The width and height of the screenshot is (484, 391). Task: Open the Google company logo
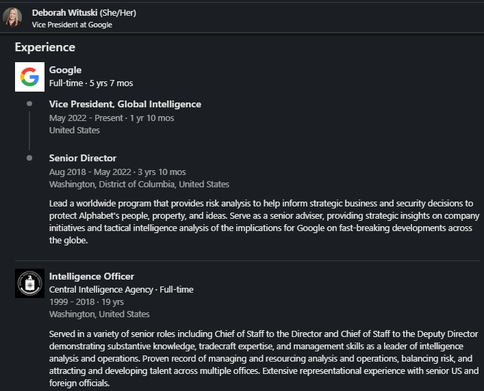tap(29, 77)
